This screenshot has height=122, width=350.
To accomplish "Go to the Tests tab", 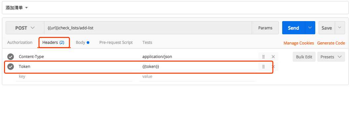I will [x=147, y=42].
